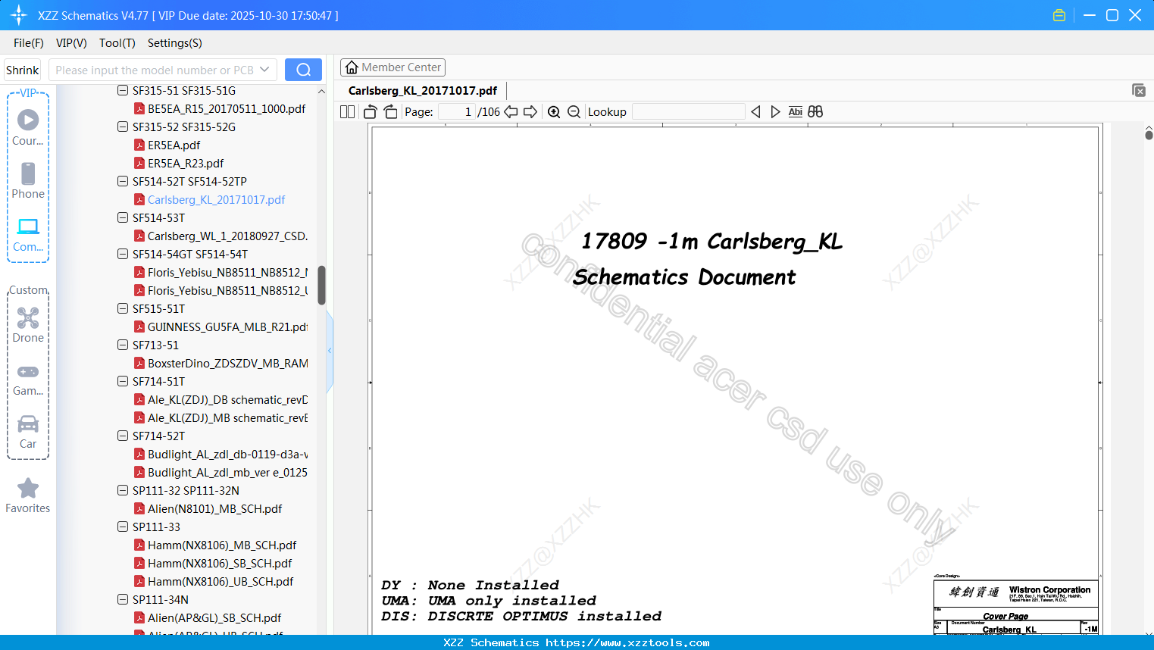
Task: Open the Game console category
Action: (x=28, y=379)
